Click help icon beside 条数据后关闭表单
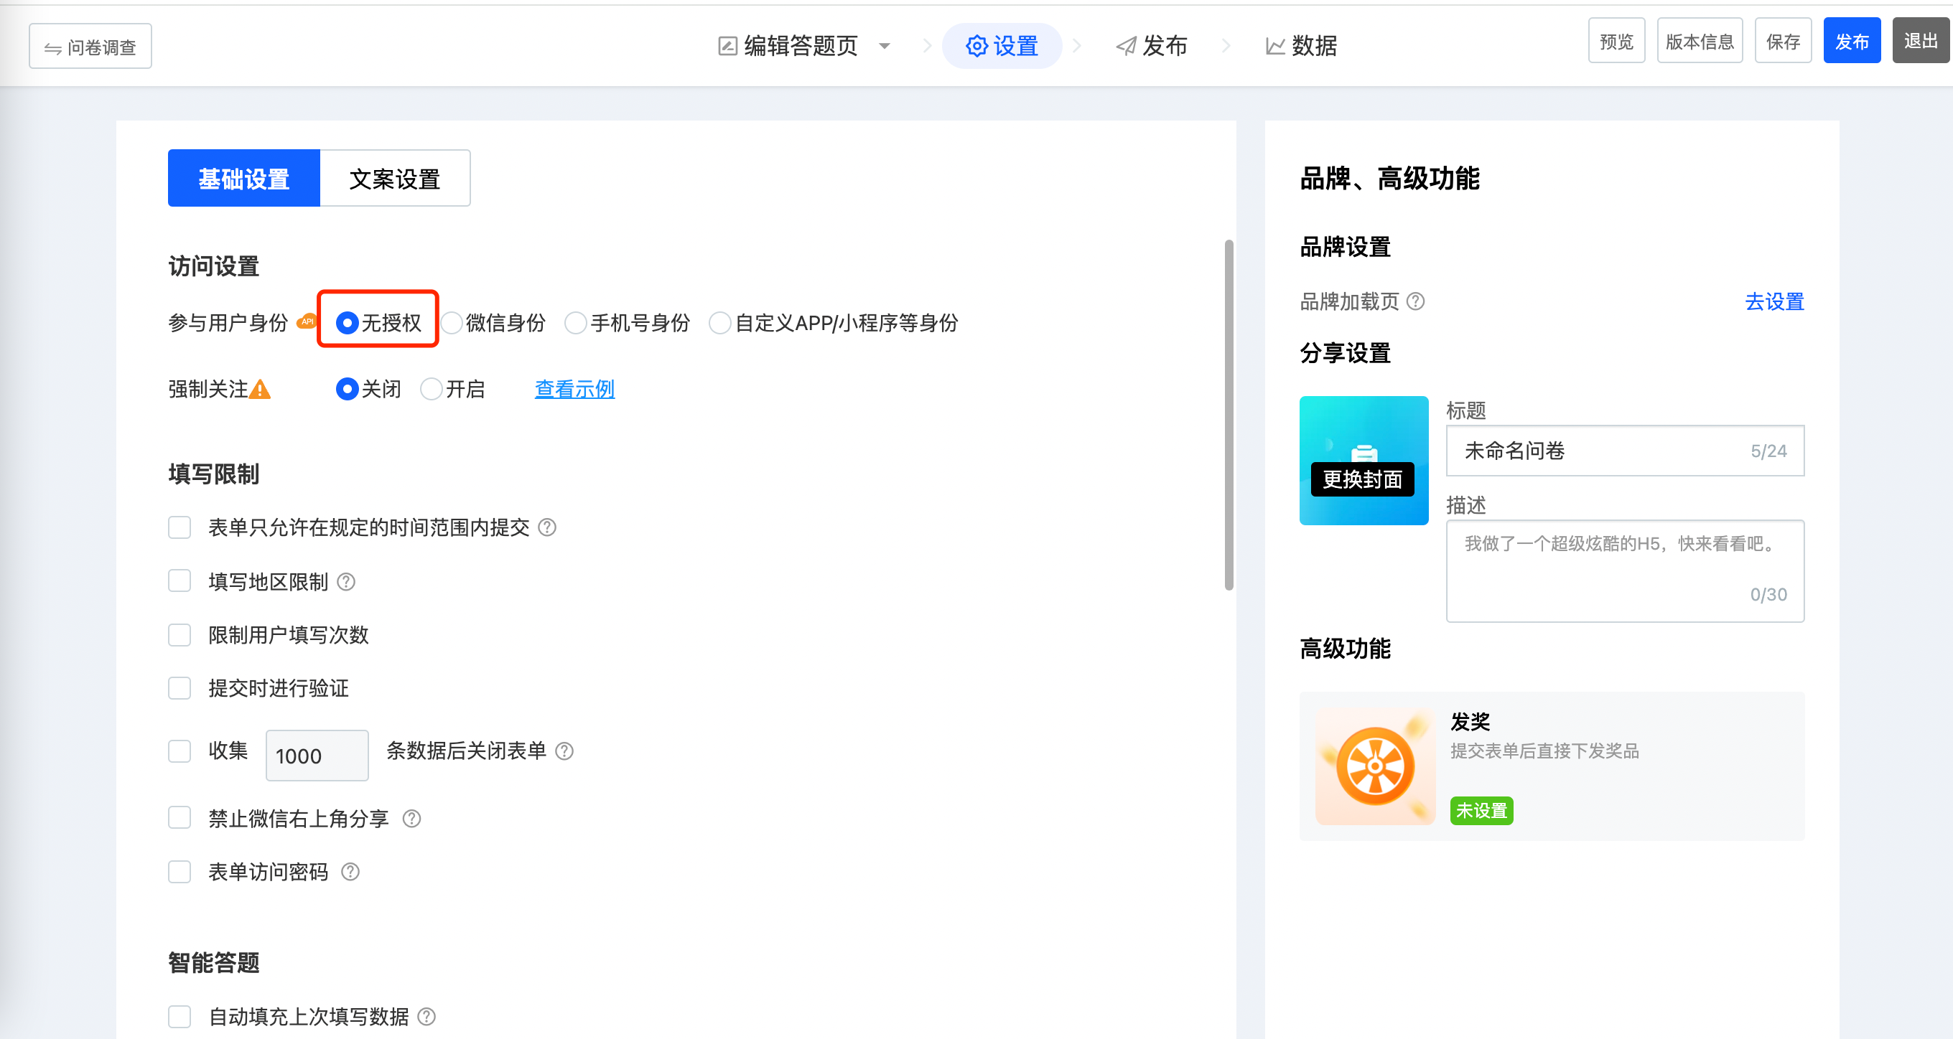The width and height of the screenshot is (1953, 1039). pyautogui.click(x=564, y=751)
